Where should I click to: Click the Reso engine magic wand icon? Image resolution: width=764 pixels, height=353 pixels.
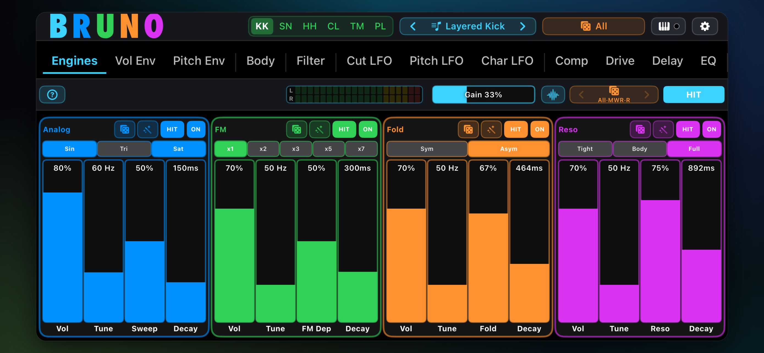click(x=663, y=129)
